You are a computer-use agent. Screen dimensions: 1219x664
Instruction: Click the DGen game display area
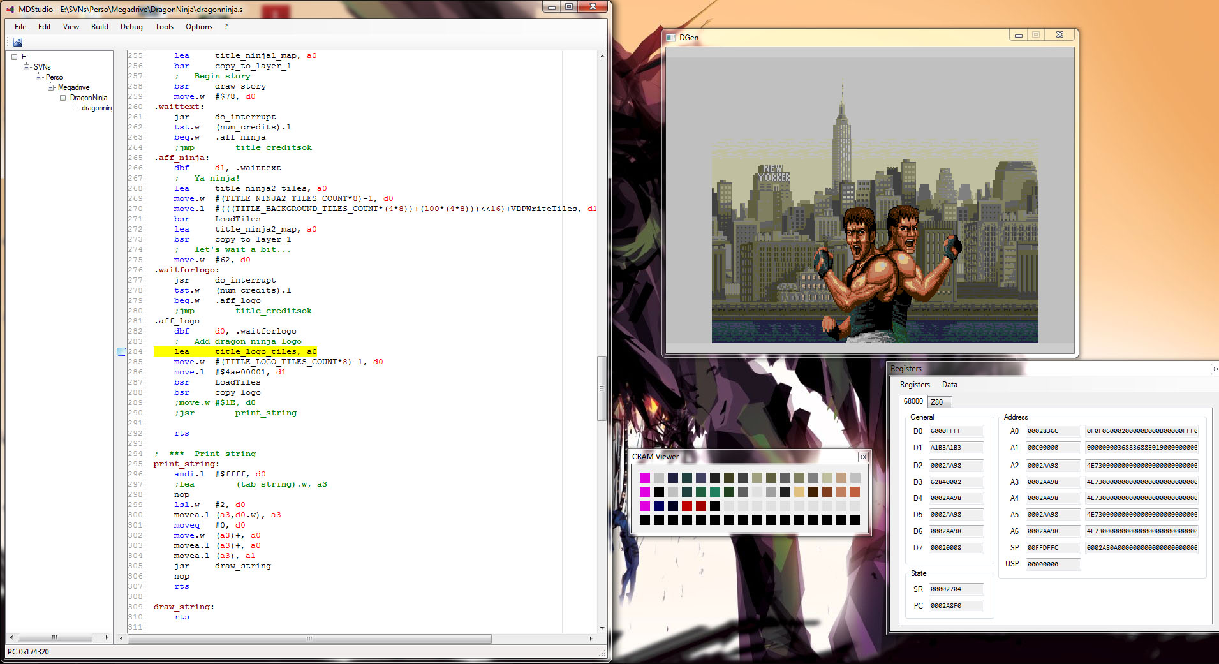[x=869, y=200]
